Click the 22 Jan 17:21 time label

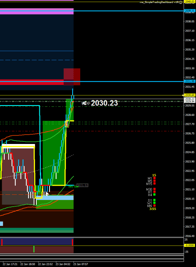click(10, 264)
